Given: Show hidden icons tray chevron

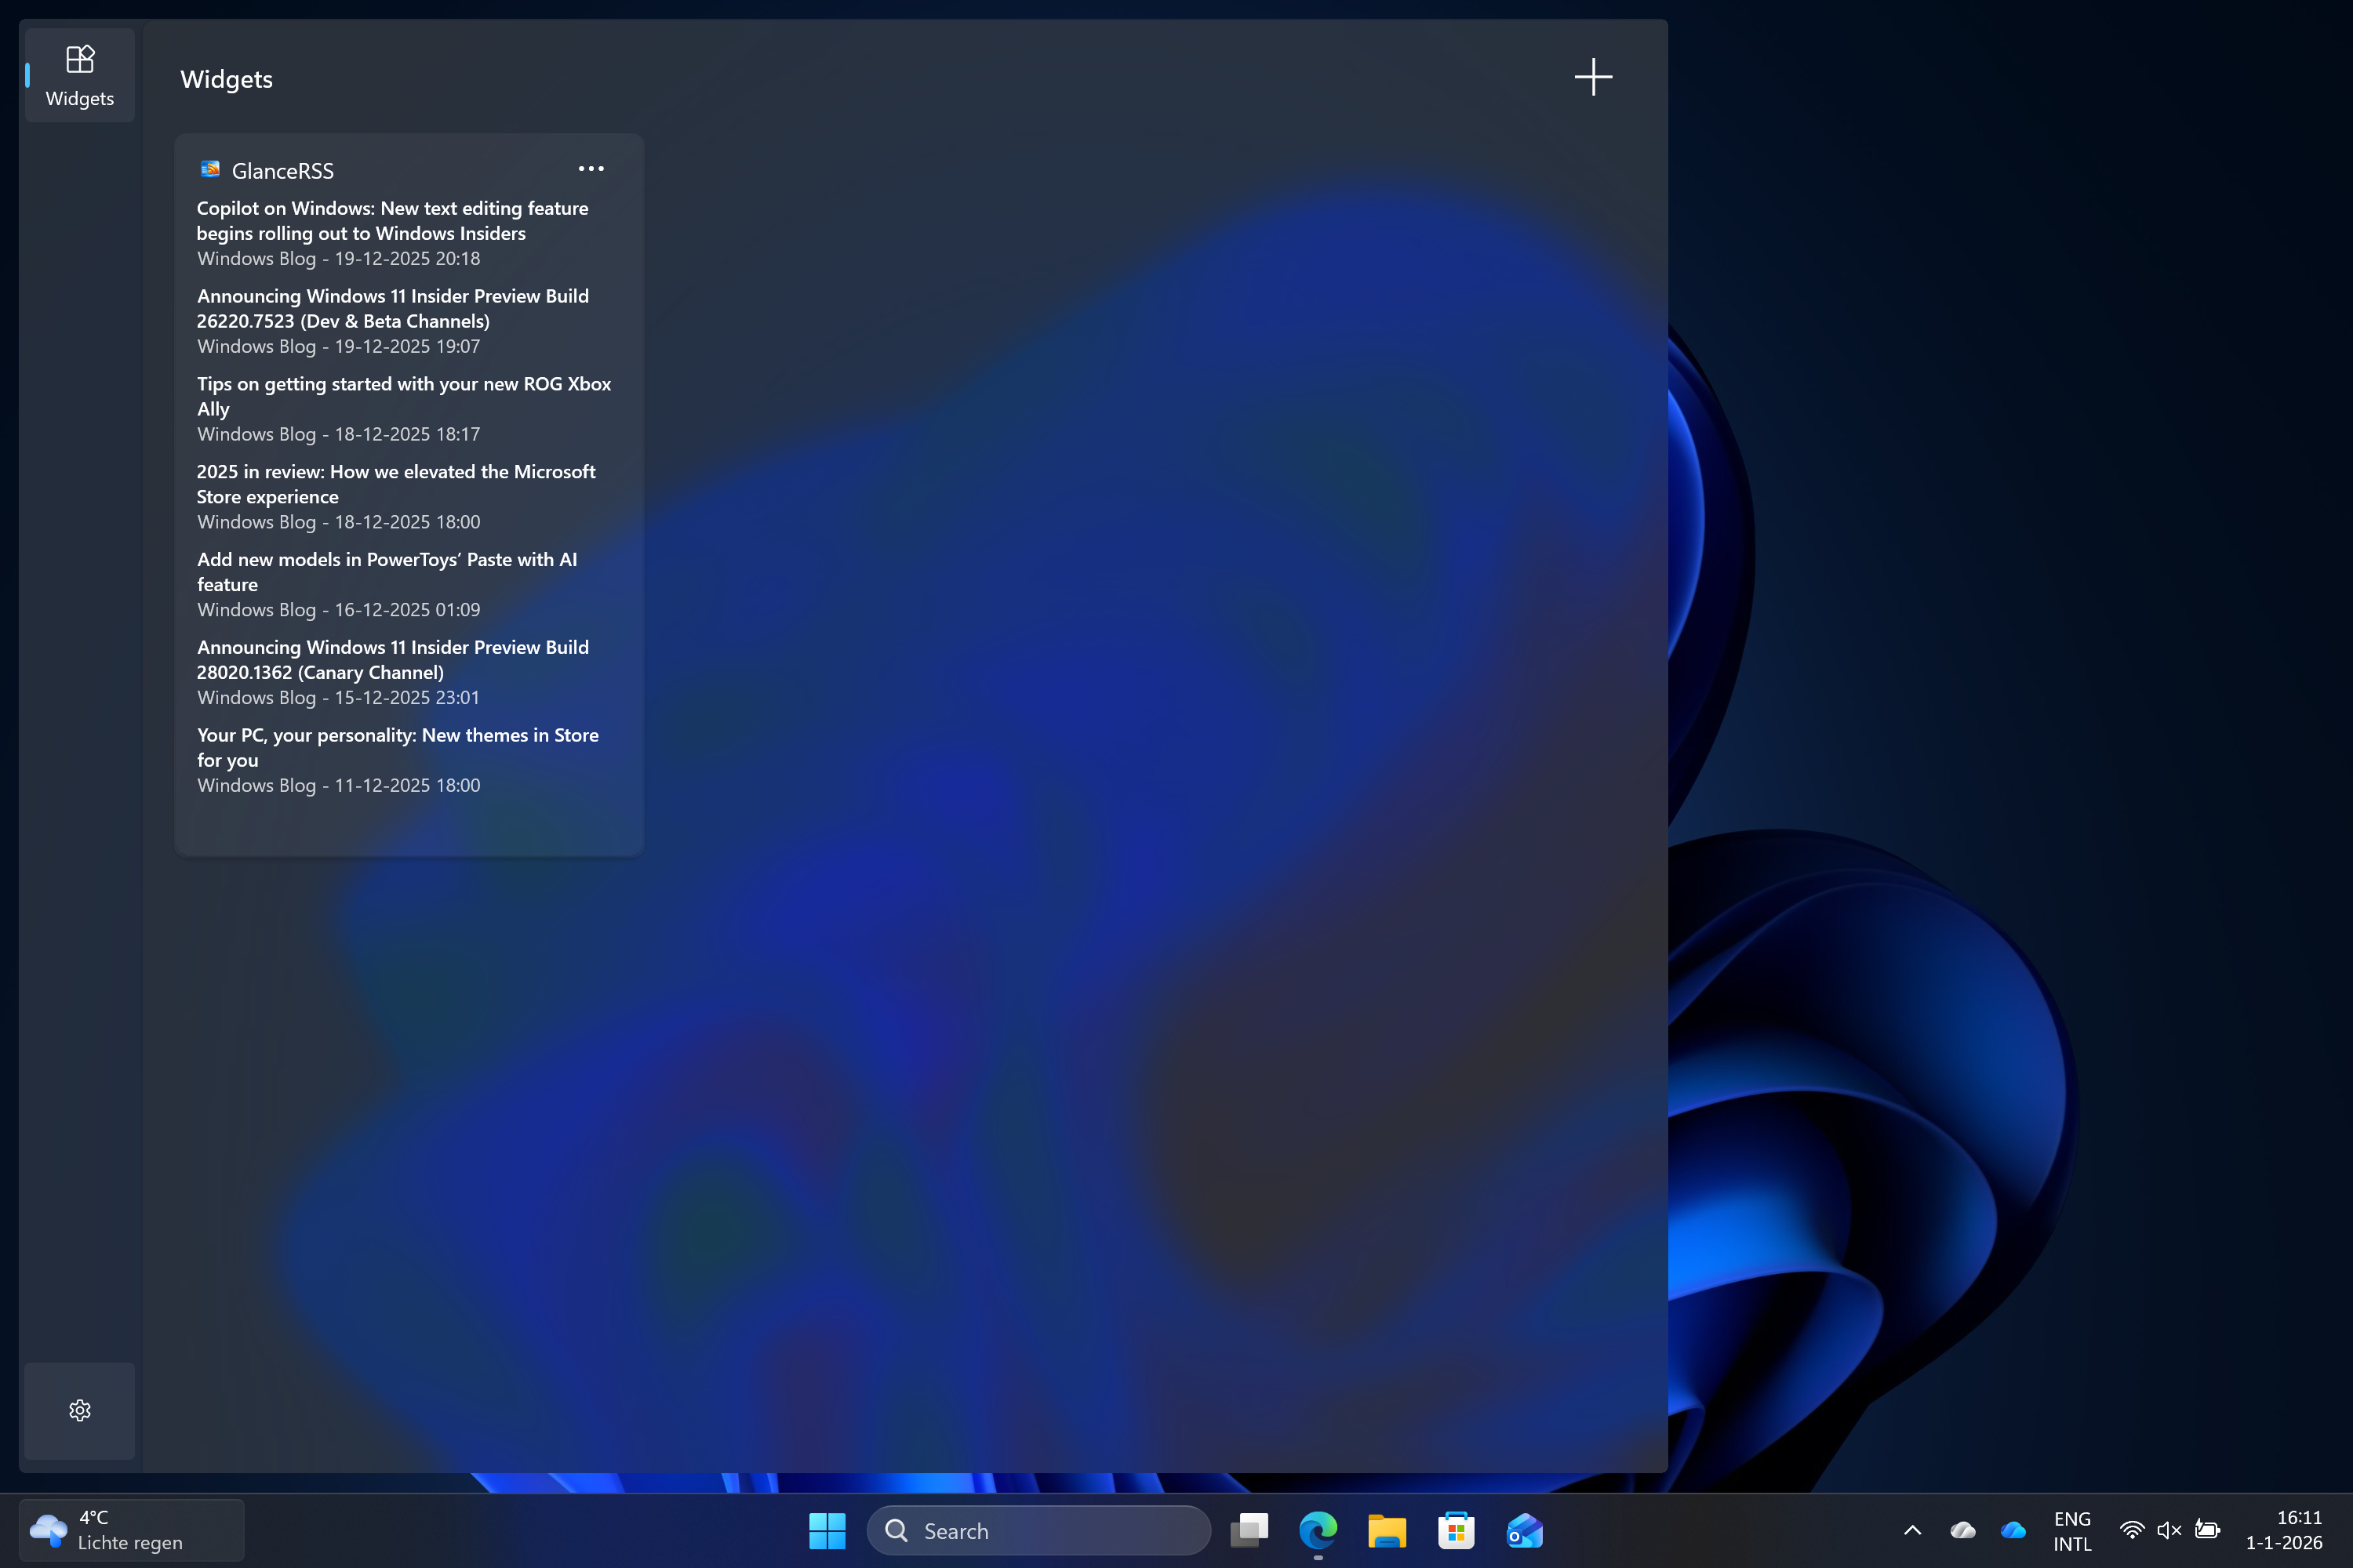Looking at the screenshot, I should [x=1912, y=1530].
